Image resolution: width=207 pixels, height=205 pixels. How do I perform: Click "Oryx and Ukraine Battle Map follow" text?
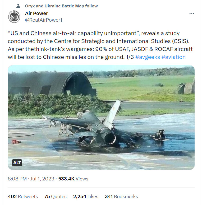pyautogui.click(x=61, y=6)
